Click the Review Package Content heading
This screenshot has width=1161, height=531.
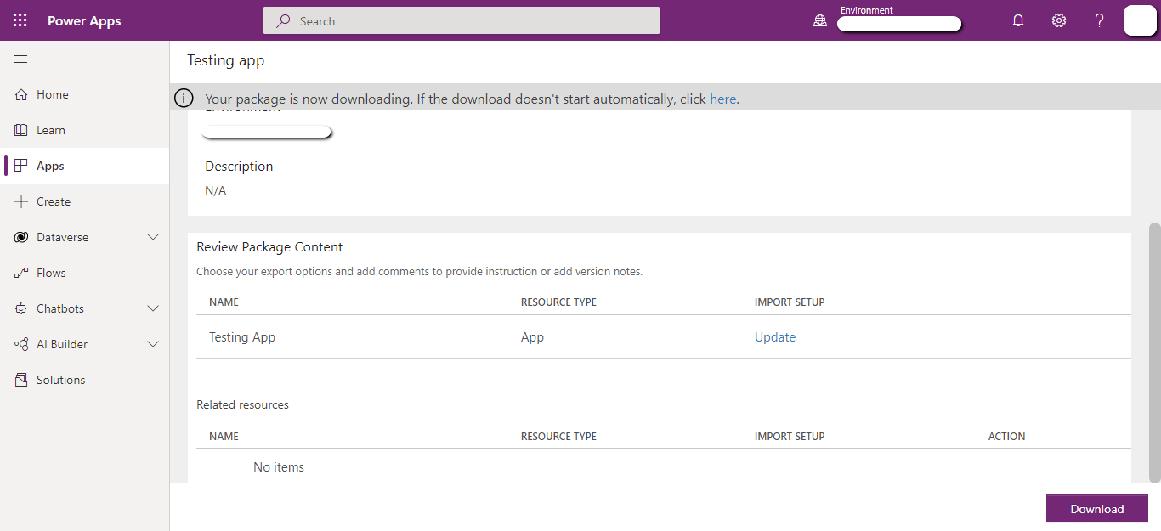click(x=269, y=247)
